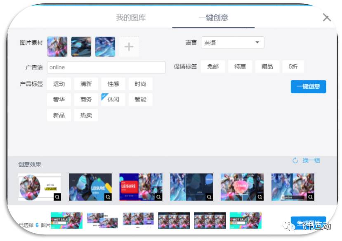Click fifth selected image thumbnail
The width and height of the screenshot is (342, 241).
click(210, 220)
